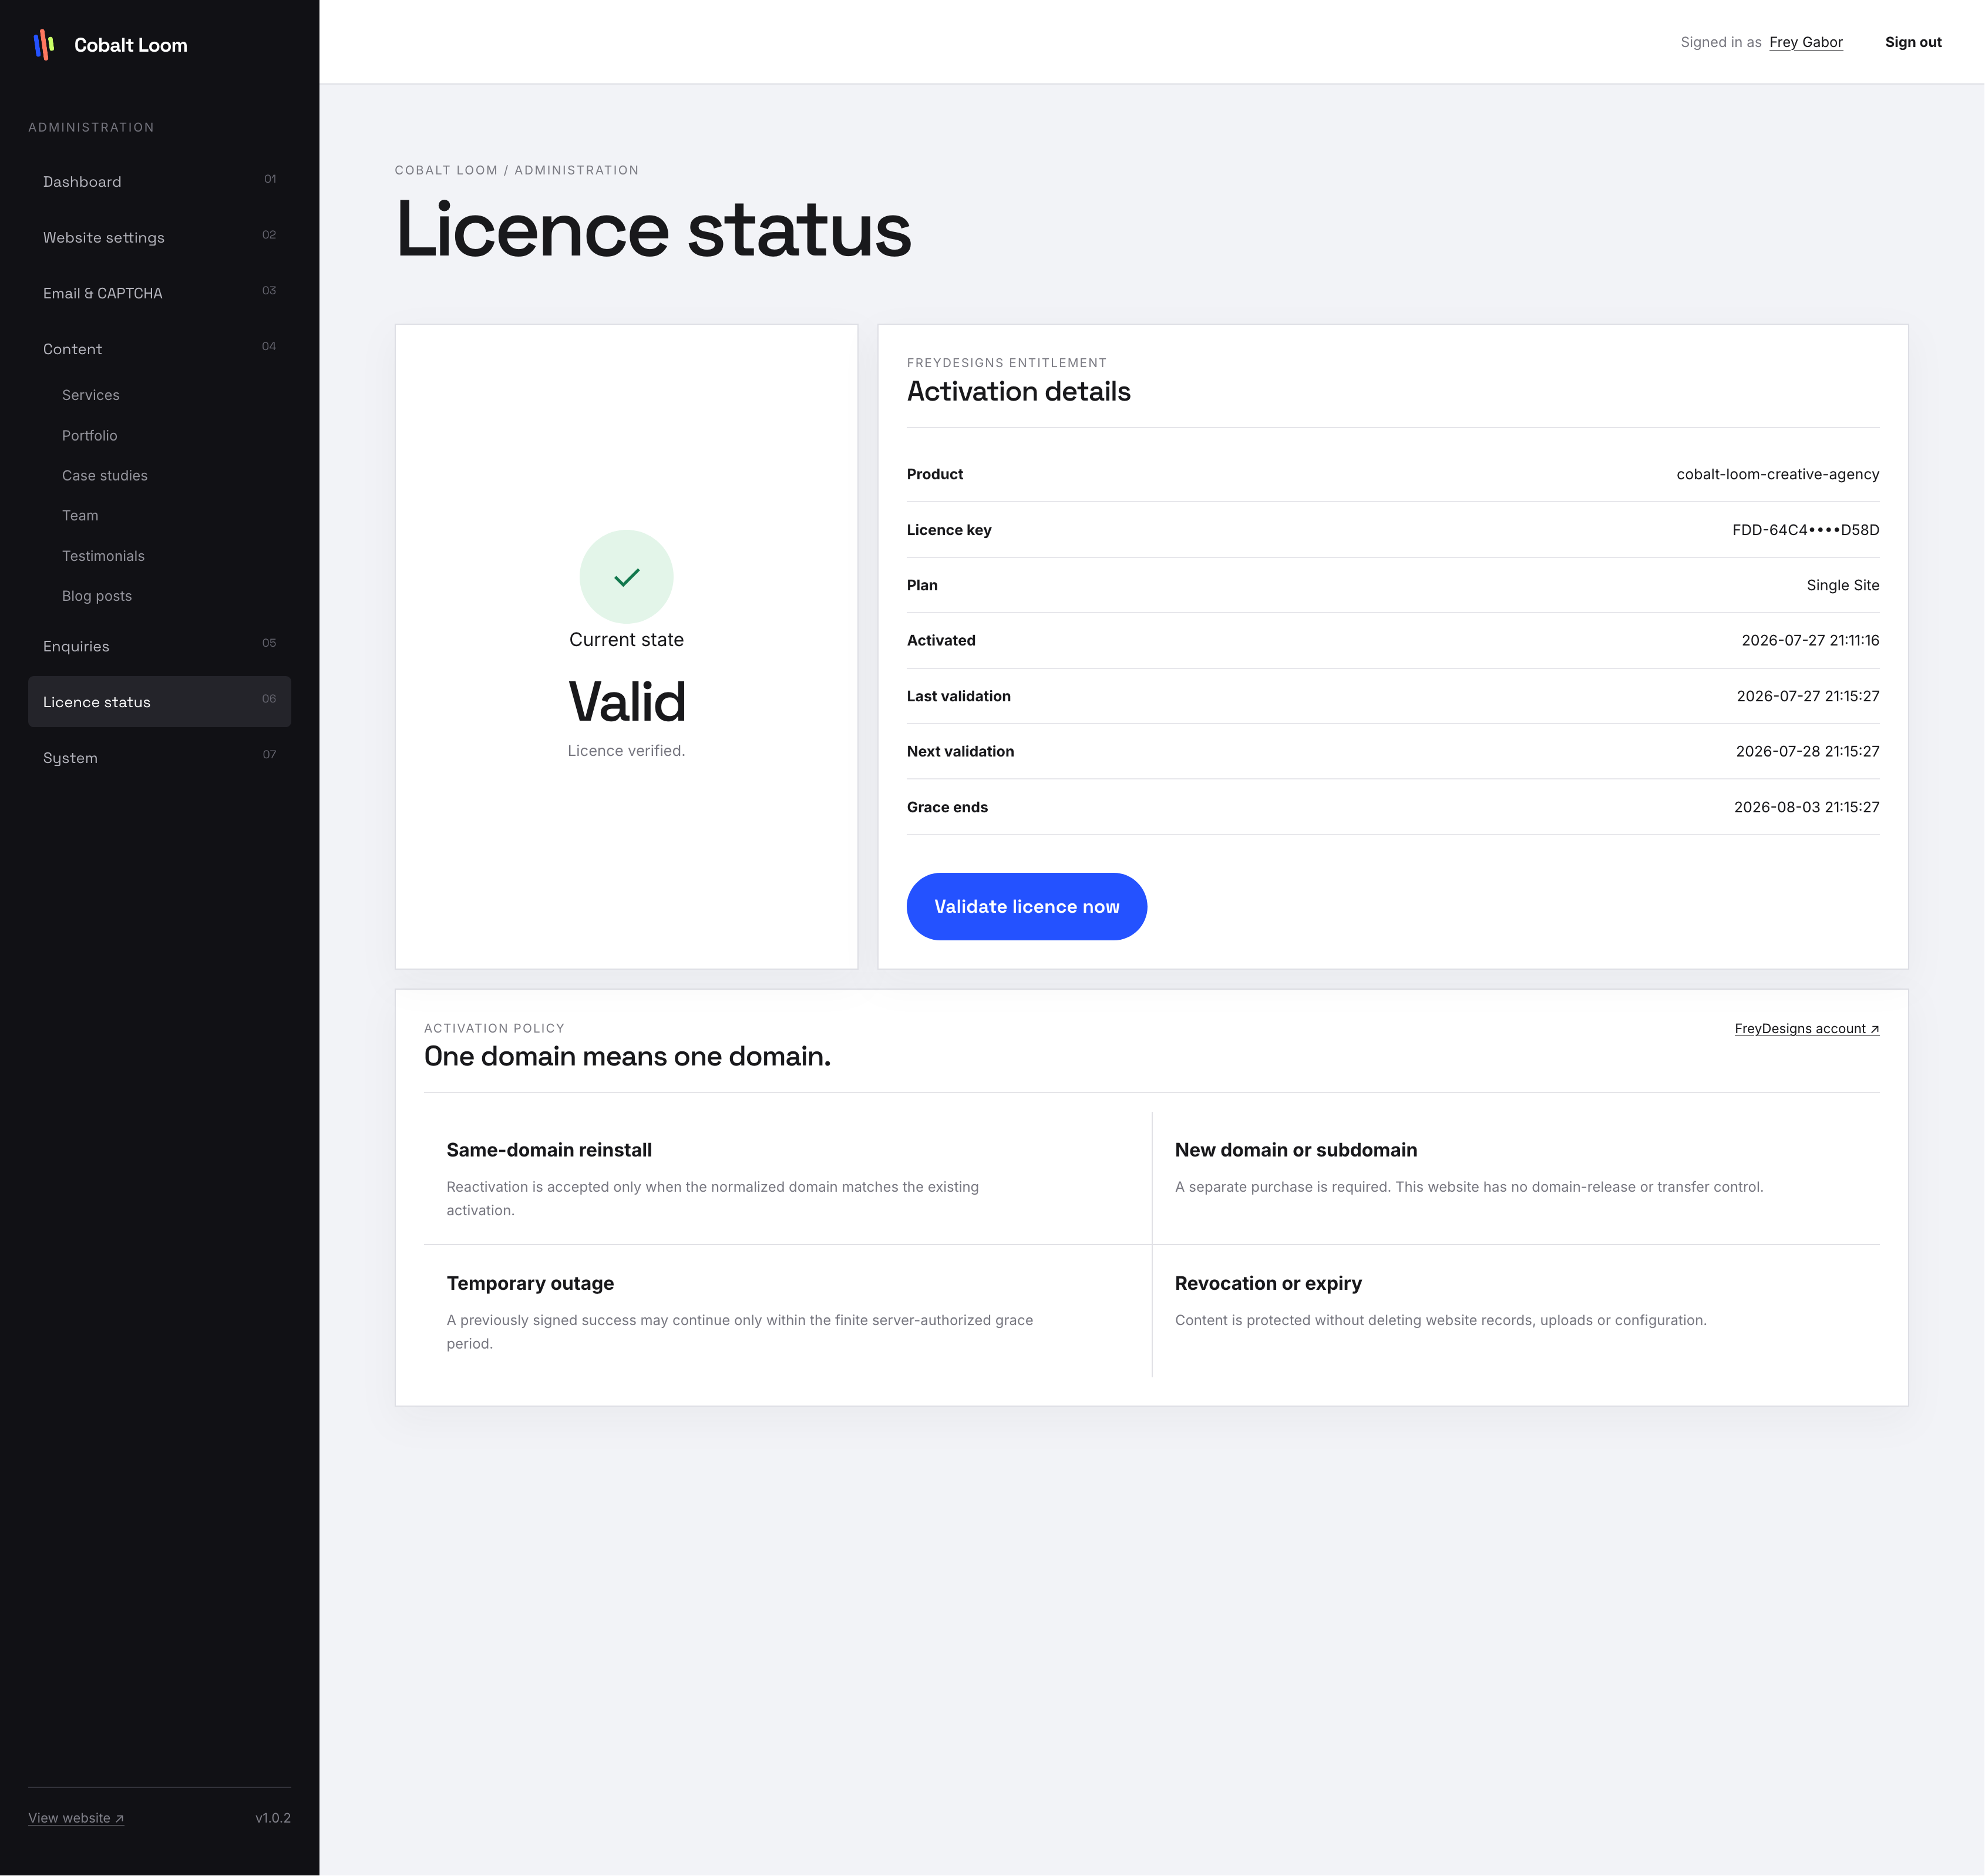Click the Next validation row label

[960, 751]
